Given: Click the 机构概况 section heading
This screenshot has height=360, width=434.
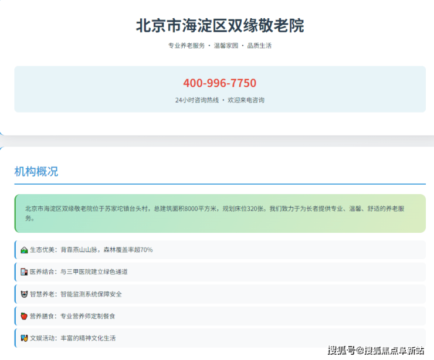Looking at the screenshot, I should [x=36, y=172].
